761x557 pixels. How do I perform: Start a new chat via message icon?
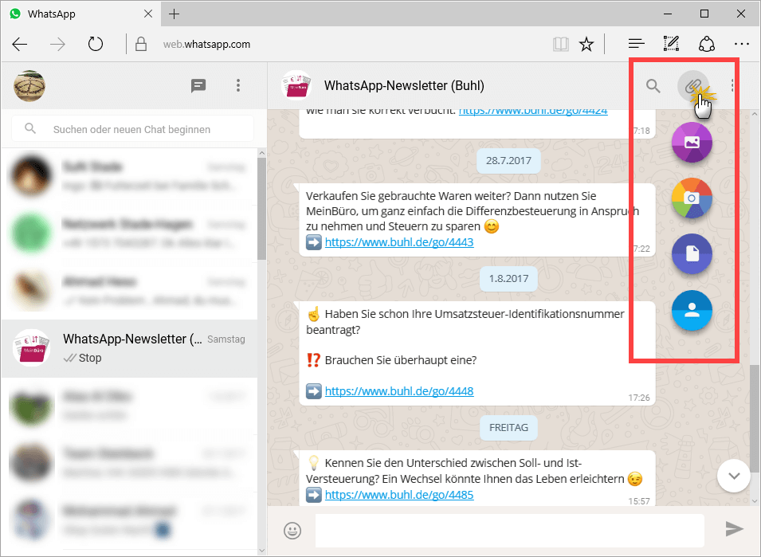pos(198,86)
